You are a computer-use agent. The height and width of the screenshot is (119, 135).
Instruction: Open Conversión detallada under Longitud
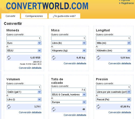pos(120,63)
